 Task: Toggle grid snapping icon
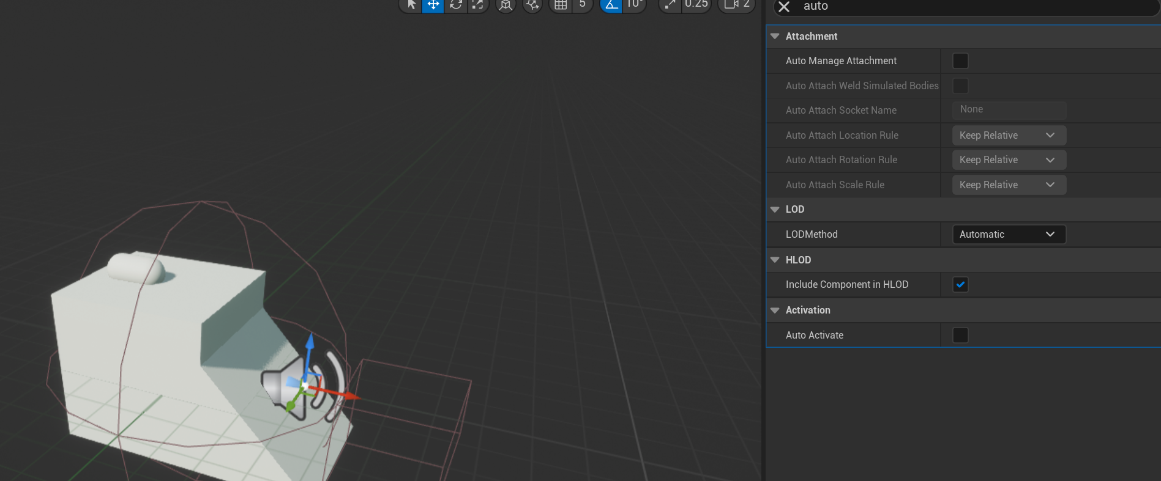click(x=561, y=5)
